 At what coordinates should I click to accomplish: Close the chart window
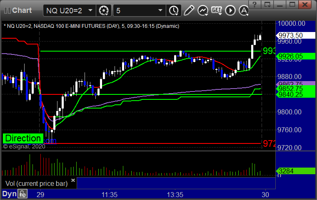tap(305, 5)
